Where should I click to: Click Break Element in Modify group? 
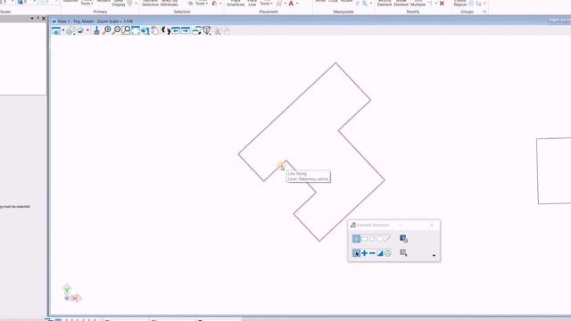401,4
